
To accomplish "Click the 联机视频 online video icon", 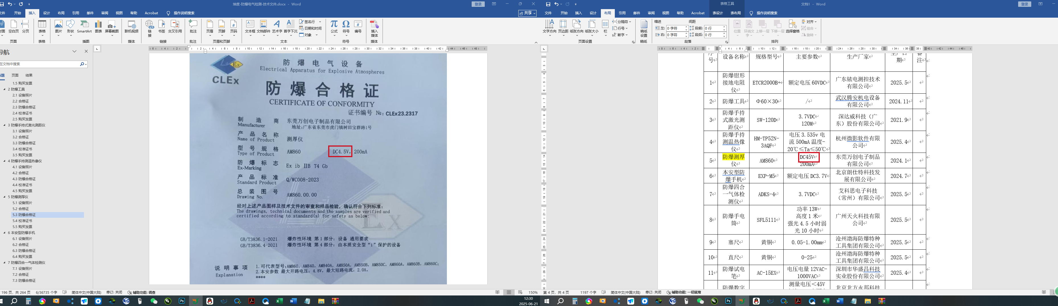I will (132, 27).
